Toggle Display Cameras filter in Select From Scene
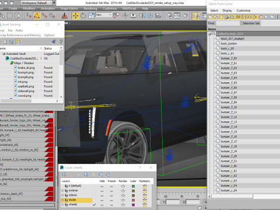The image size is (280, 210). point(227,17)
